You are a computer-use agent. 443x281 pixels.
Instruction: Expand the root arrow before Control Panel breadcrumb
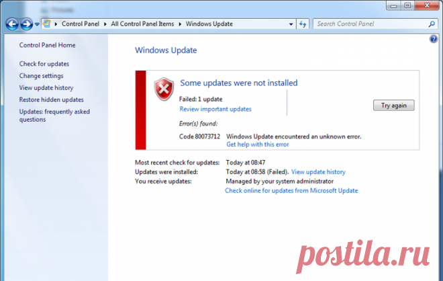56,24
